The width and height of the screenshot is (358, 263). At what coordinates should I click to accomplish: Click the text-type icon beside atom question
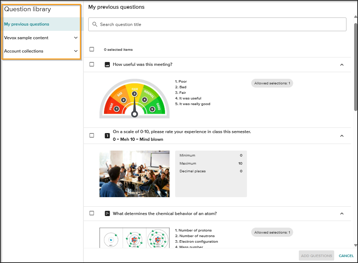pos(108,213)
